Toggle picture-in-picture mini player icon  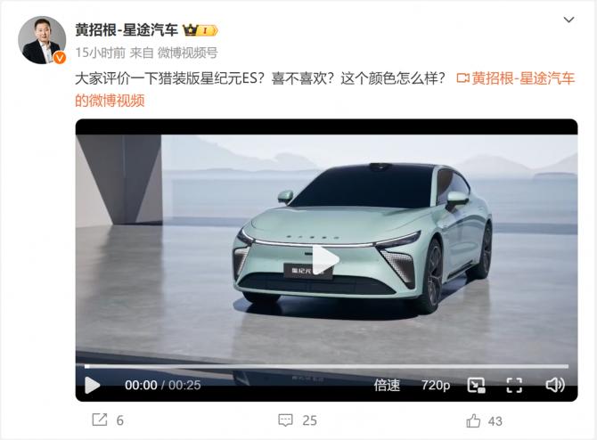(476, 385)
